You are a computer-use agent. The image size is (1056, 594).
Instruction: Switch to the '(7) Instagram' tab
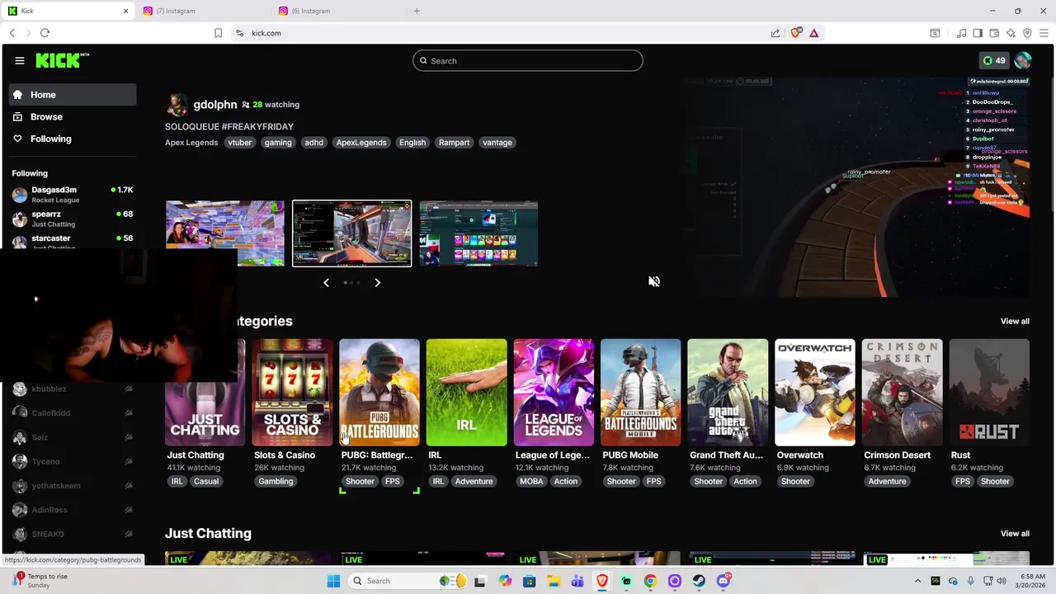click(x=202, y=11)
